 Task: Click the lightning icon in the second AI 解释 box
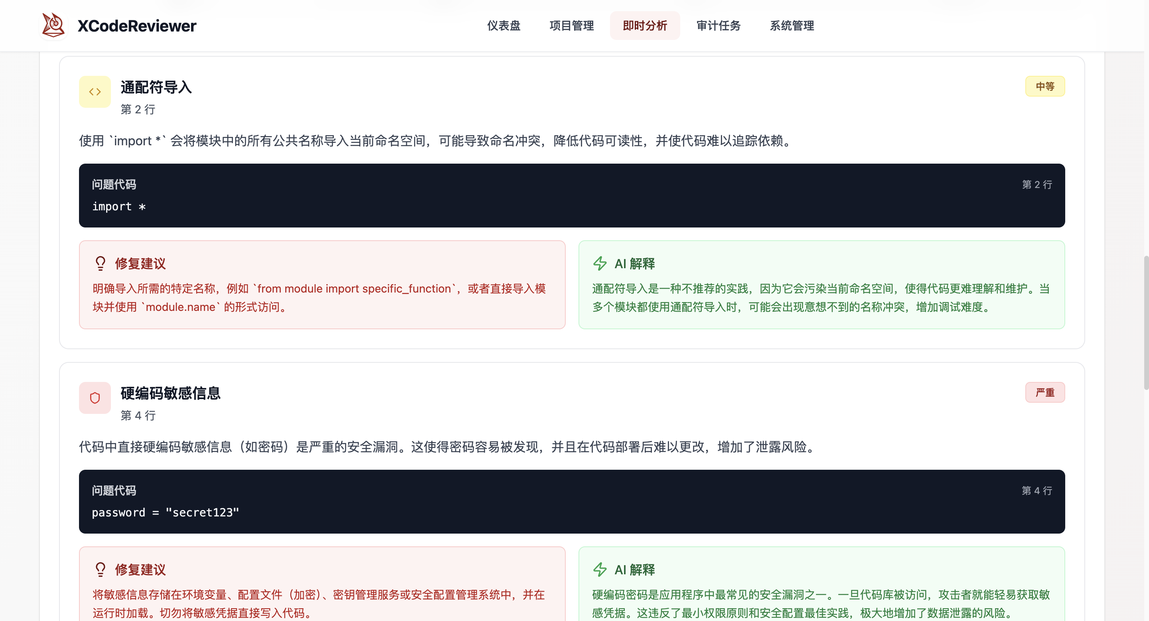pos(600,569)
